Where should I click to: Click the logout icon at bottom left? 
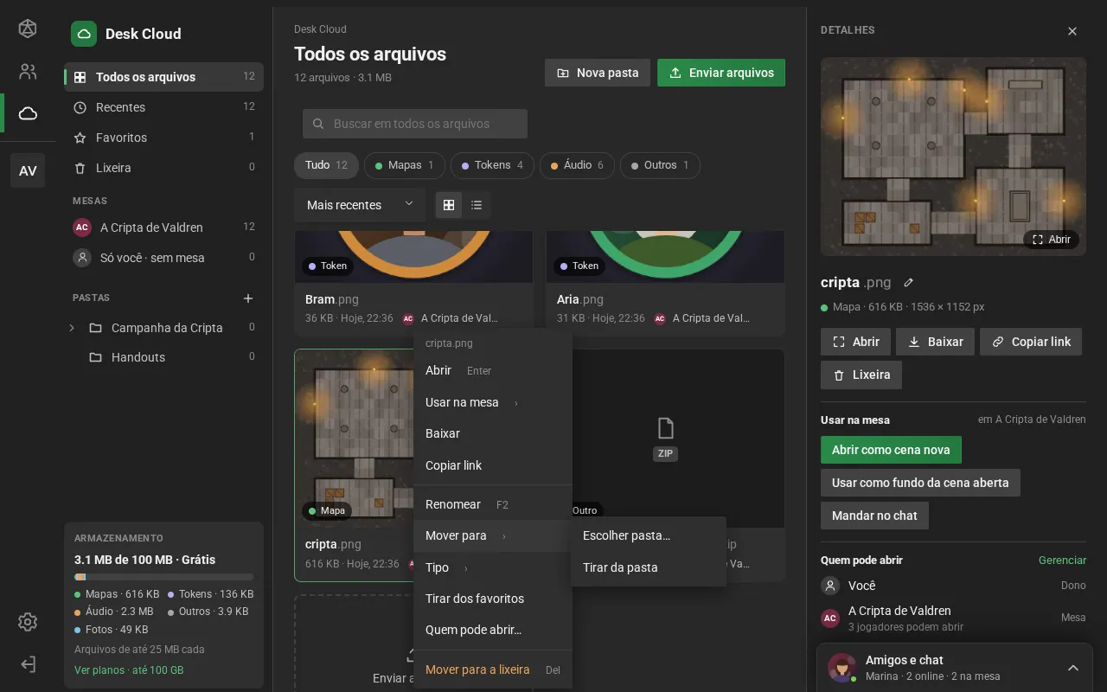(28, 663)
